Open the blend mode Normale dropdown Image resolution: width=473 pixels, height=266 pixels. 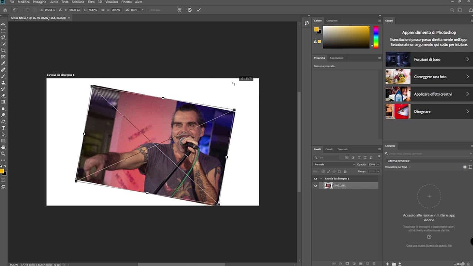coord(334,164)
